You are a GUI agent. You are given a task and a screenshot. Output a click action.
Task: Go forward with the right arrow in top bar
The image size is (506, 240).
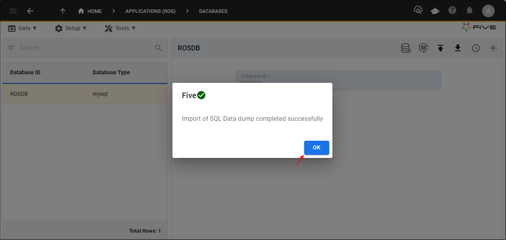coord(46,11)
